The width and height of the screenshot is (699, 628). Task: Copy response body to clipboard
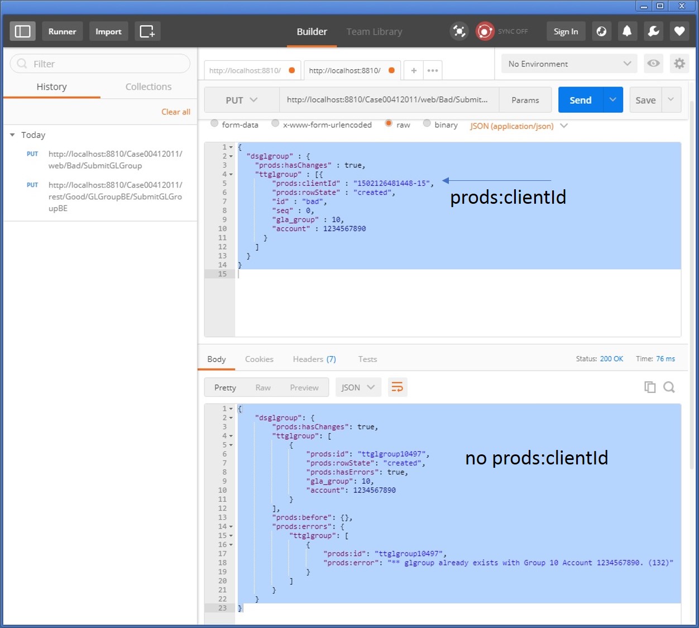[x=650, y=387]
